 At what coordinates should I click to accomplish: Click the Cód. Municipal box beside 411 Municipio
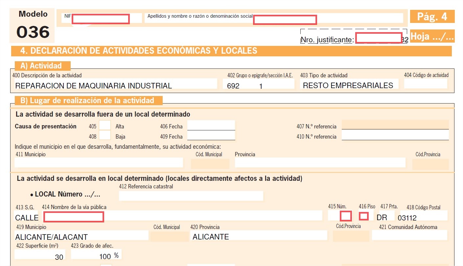(x=210, y=164)
